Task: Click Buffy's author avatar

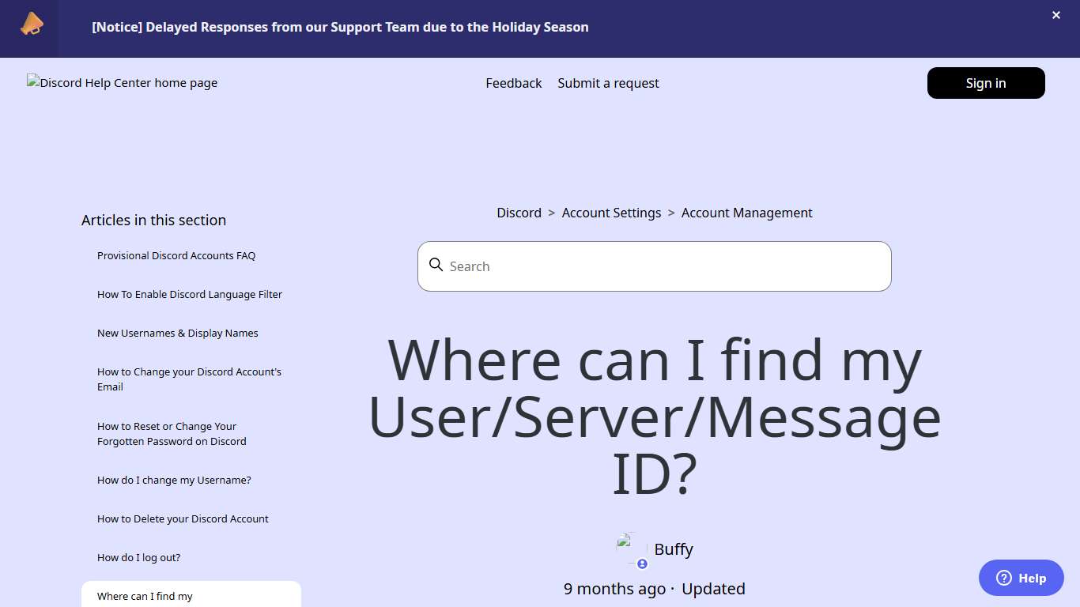Action: pyautogui.click(x=629, y=545)
